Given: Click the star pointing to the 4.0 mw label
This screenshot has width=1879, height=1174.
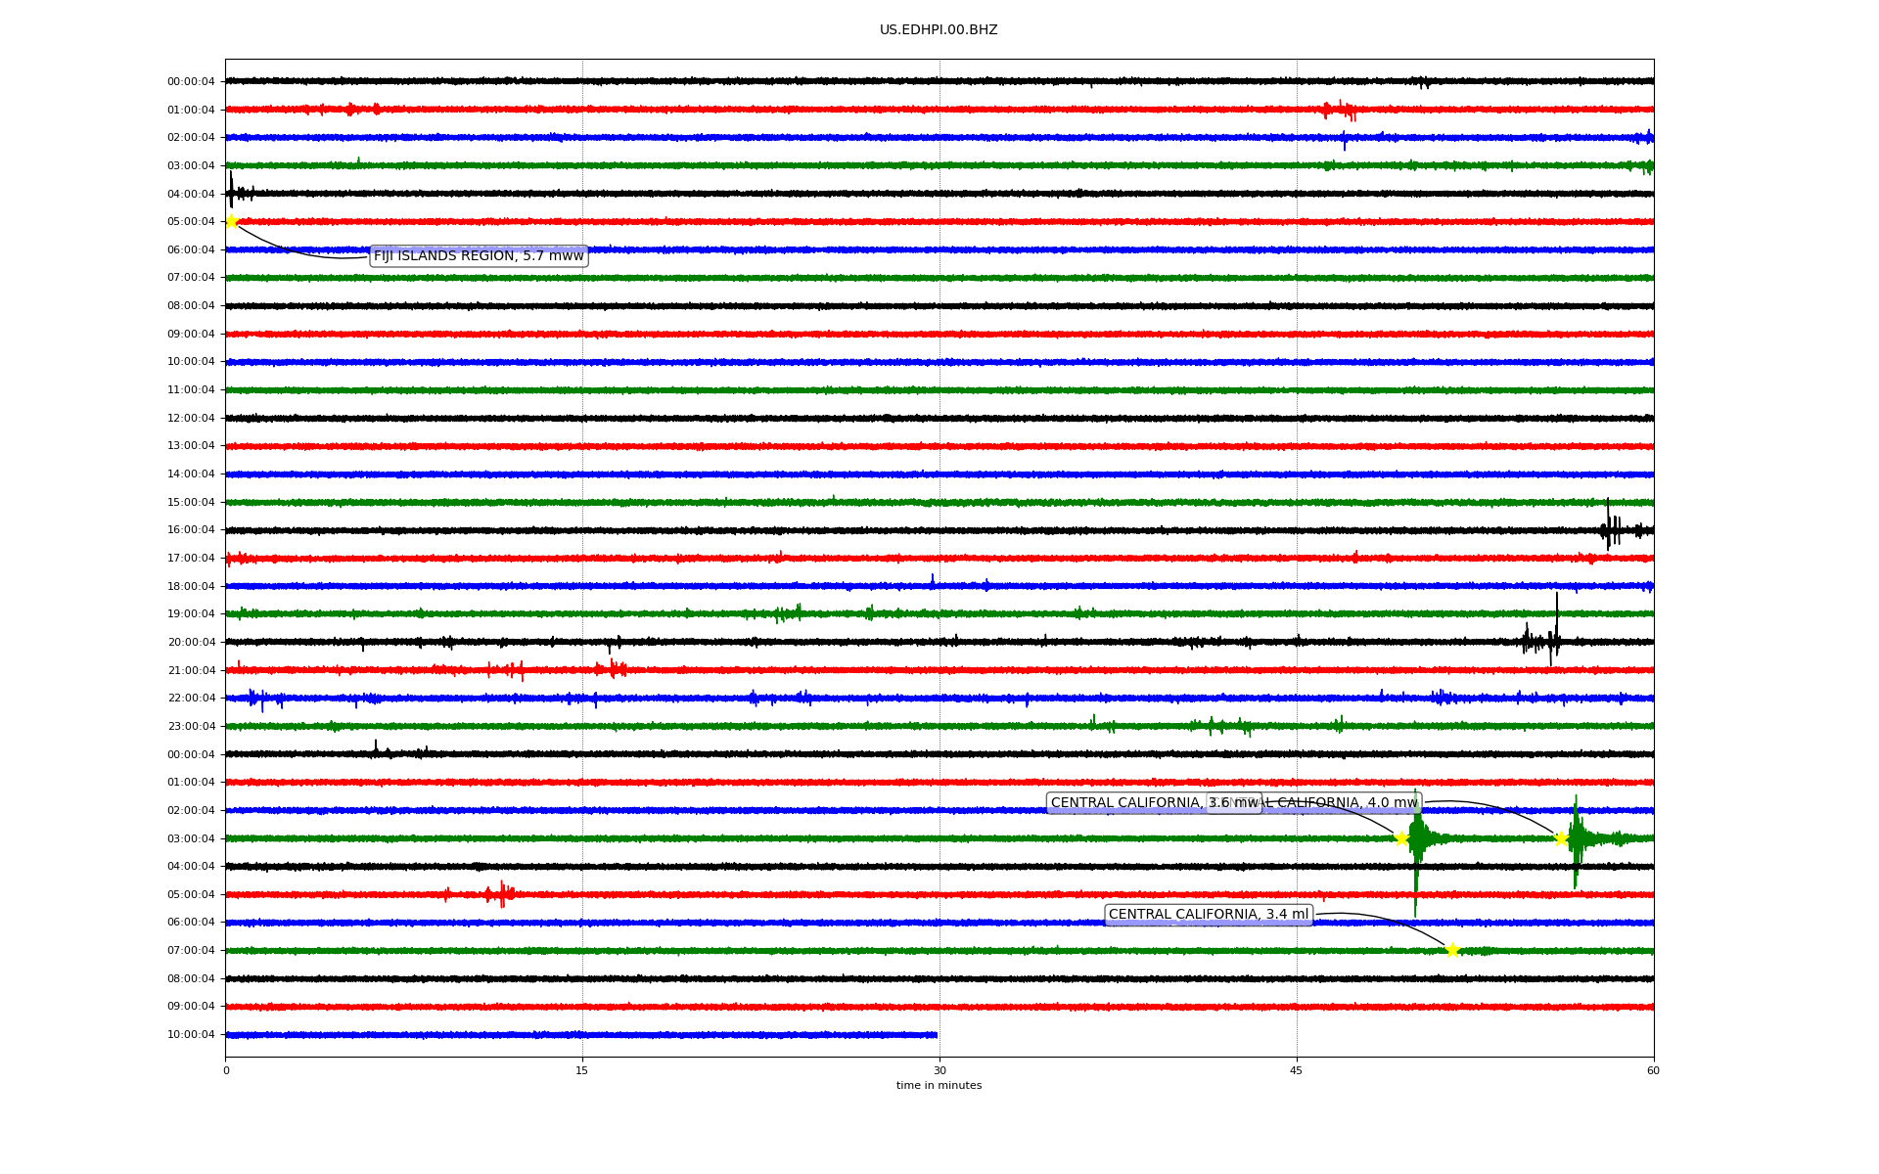Looking at the screenshot, I should click(x=1561, y=838).
